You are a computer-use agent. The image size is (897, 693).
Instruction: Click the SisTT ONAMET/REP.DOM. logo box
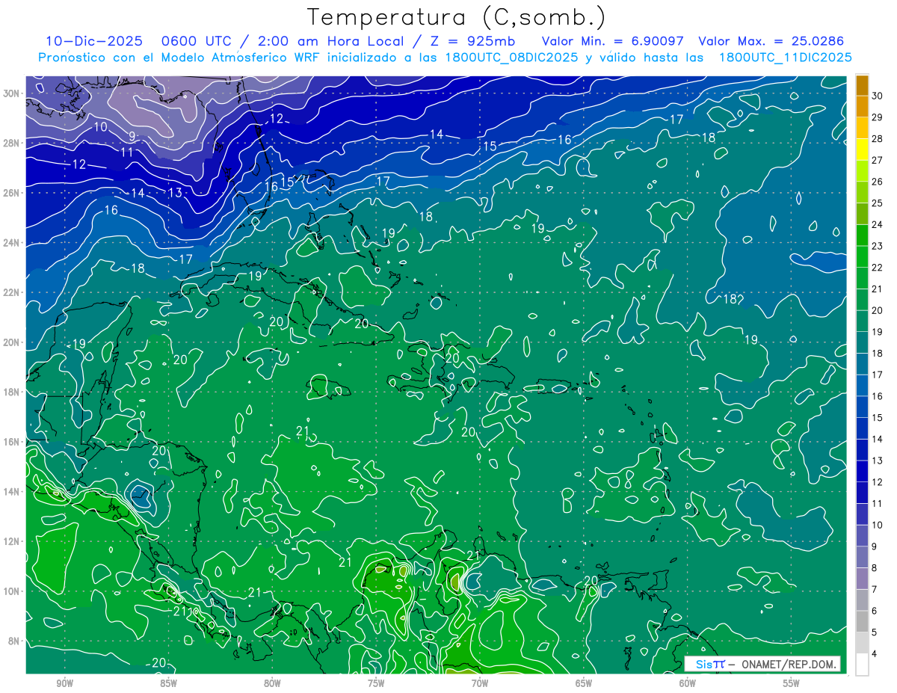762,664
